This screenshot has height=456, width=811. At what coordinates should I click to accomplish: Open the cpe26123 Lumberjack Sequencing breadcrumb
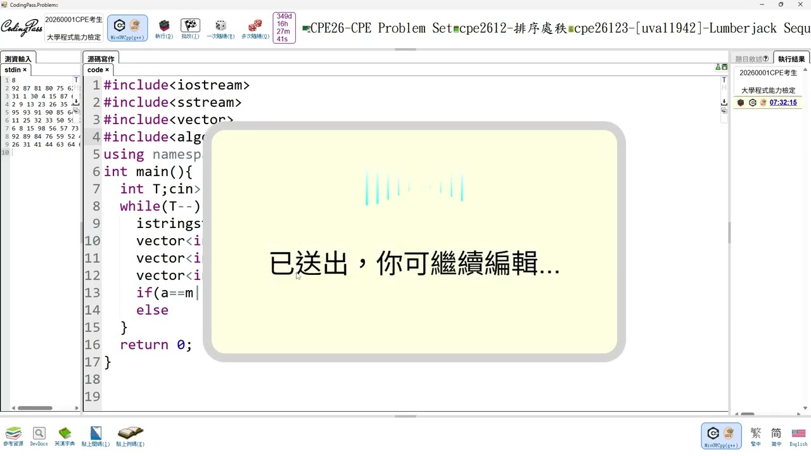(692, 28)
